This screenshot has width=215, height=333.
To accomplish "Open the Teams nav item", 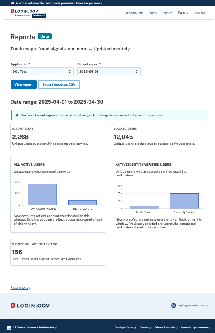I will point(152,13).
